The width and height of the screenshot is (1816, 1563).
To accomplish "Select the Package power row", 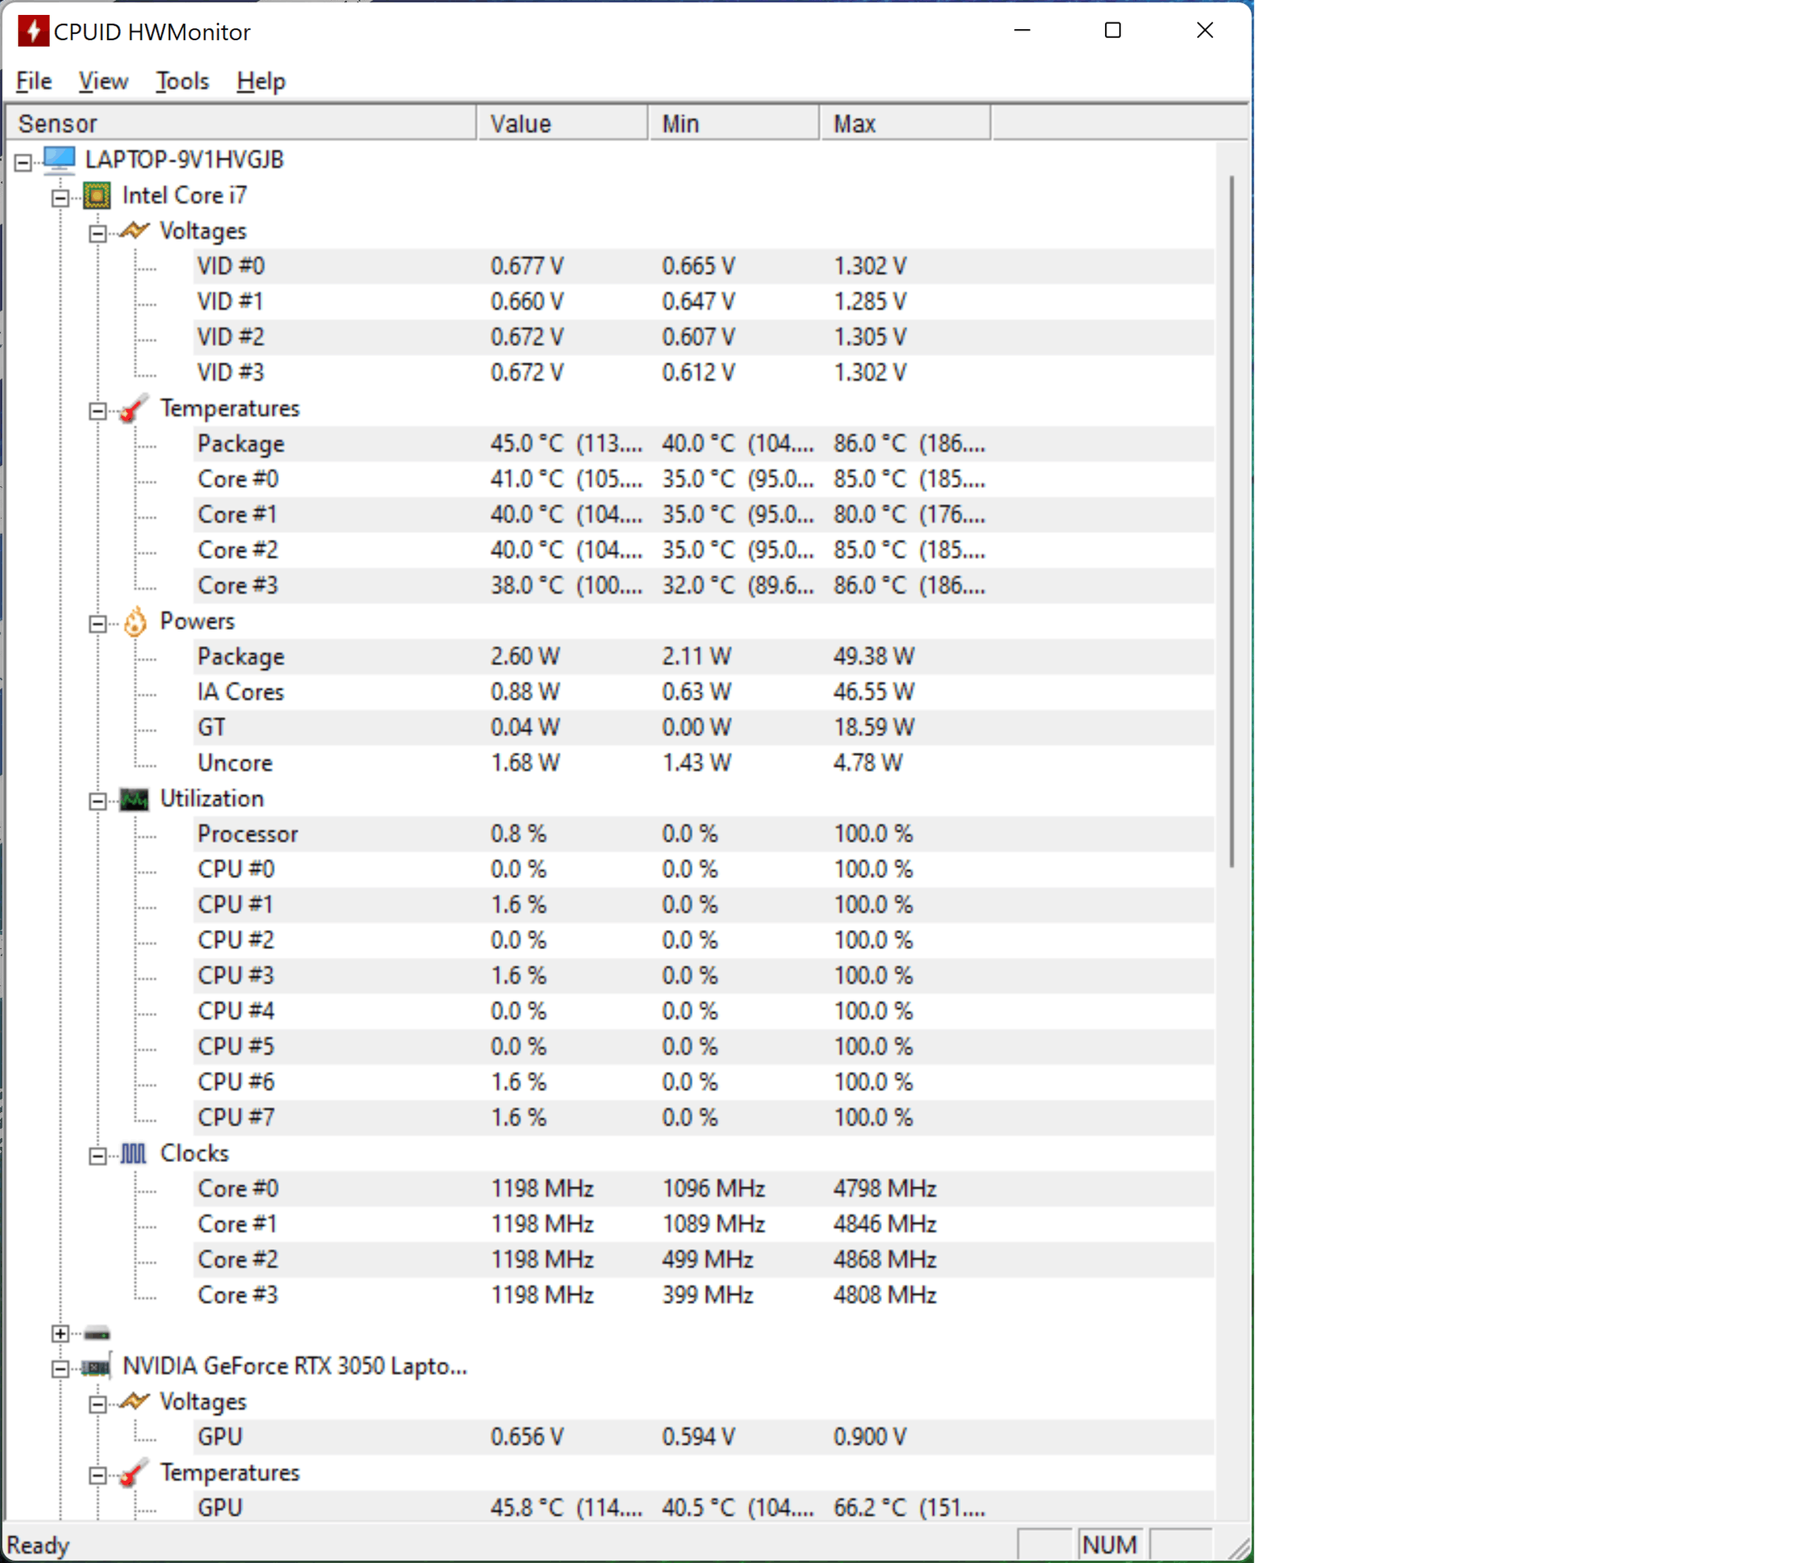I will [703, 657].
